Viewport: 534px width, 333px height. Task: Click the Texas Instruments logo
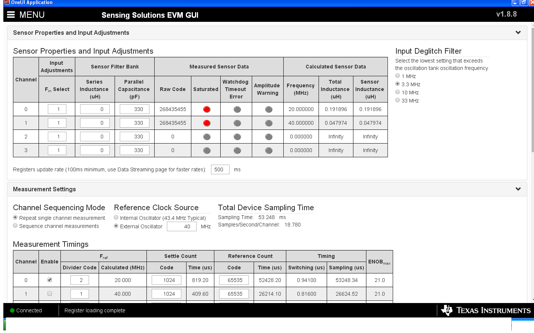[x=486, y=310]
